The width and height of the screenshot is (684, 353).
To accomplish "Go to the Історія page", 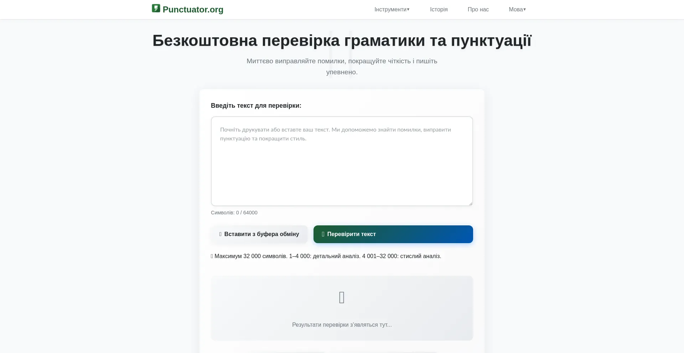I will [x=439, y=10].
